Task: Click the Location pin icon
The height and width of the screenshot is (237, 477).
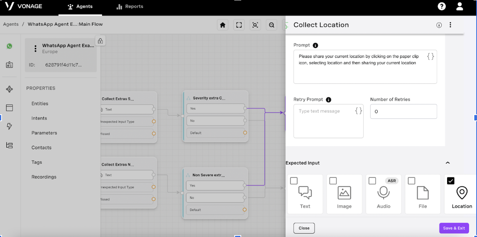Action: [462, 193]
